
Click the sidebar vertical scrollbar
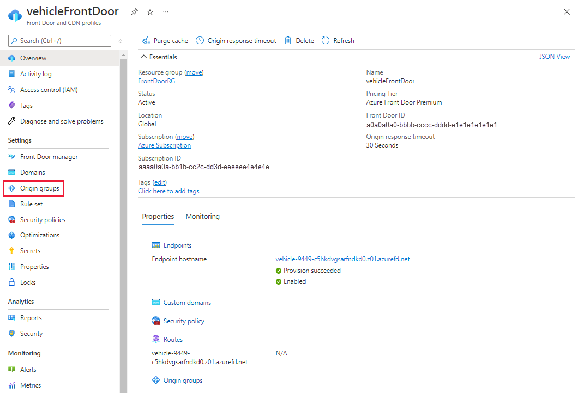[x=123, y=226]
